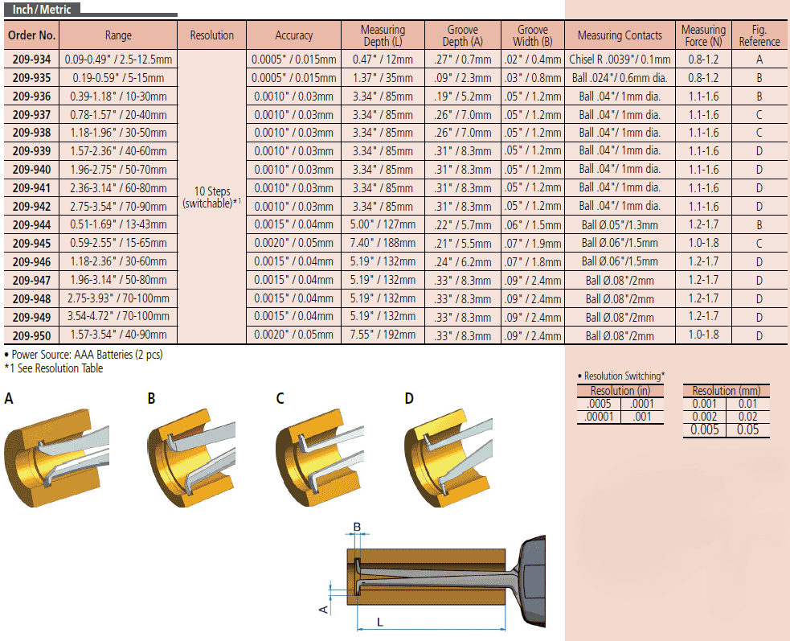Click the Fig. Reference column header
The image size is (790, 641).
pos(759,35)
